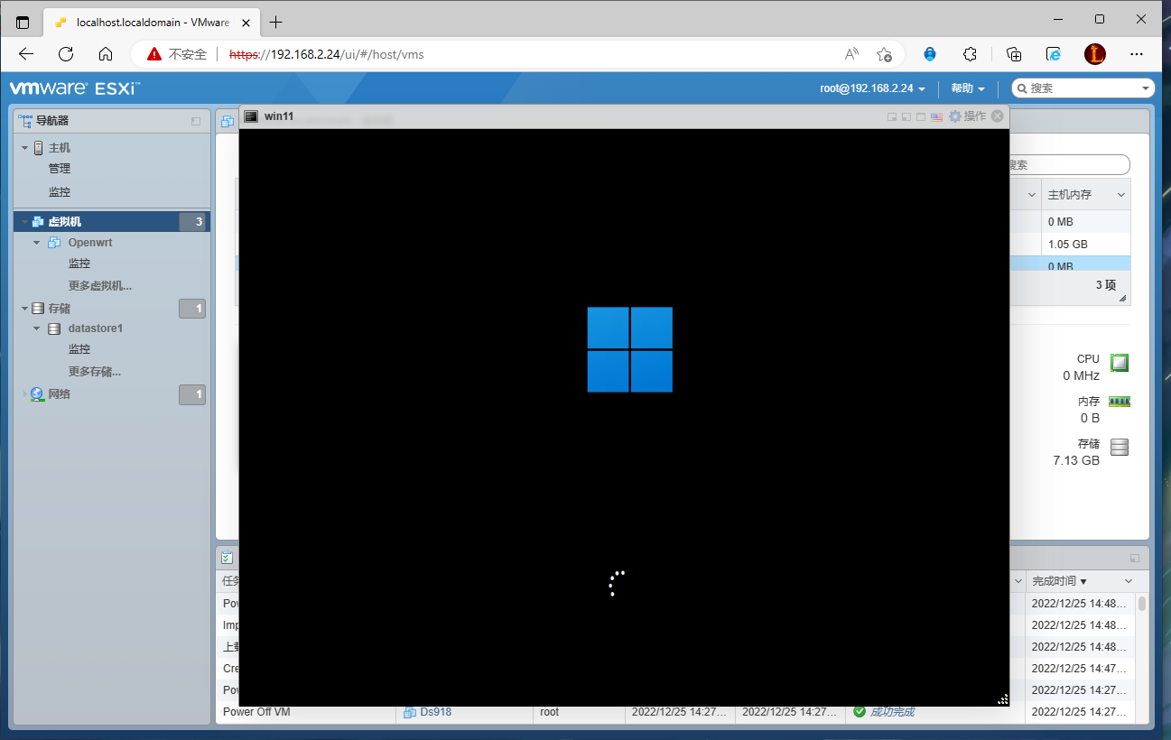Screen dimensions: 1171x740
Task: Open 监控 under datastore1
Action: (79, 349)
